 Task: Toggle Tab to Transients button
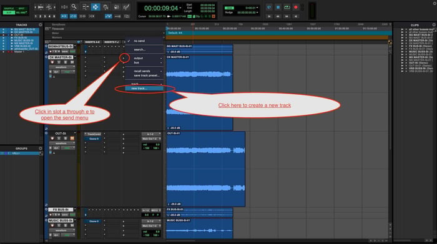pyautogui.click(x=64, y=16)
